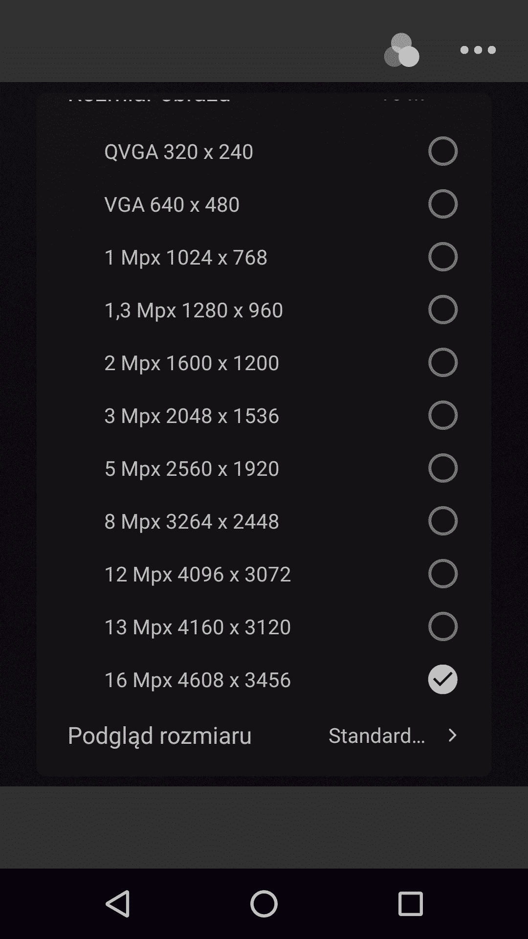Choose the 1 Mpx 1024 x 768 radio
The width and height of the screenshot is (528, 939).
443,257
